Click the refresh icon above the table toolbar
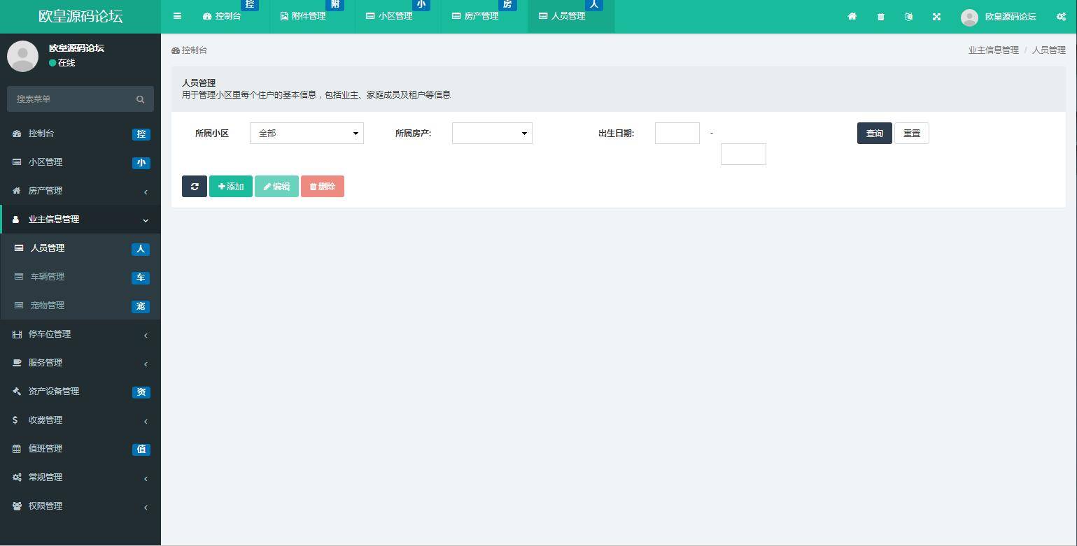The height and width of the screenshot is (546, 1077). 195,186
